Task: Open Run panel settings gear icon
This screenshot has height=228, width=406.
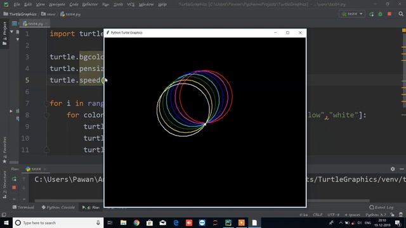Action: click(x=393, y=169)
